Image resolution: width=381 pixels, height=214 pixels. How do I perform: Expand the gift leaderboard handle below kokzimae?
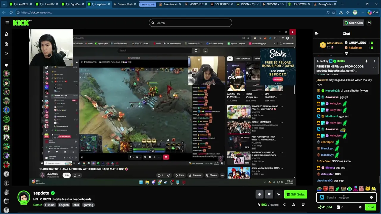click(x=346, y=54)
